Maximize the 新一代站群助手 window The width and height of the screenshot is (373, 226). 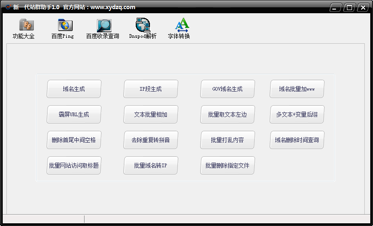[349, 8]
